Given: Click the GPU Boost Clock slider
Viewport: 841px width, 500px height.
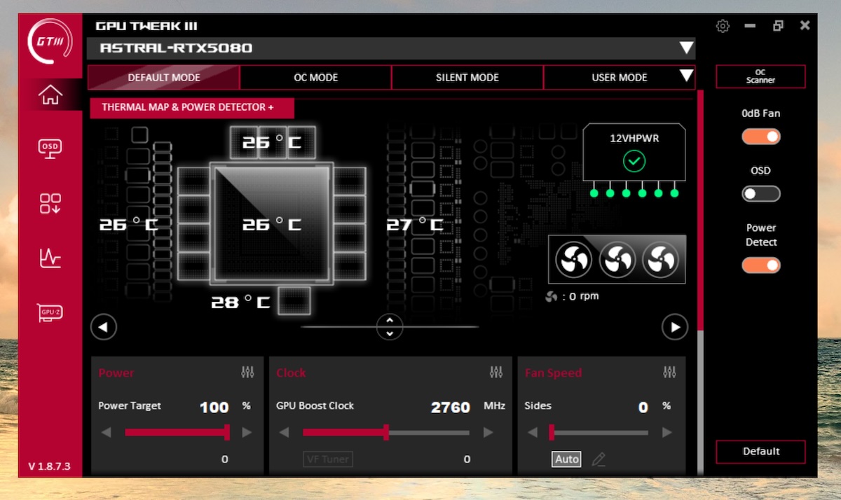Looking at the screenshot, I should pos(386,433).
